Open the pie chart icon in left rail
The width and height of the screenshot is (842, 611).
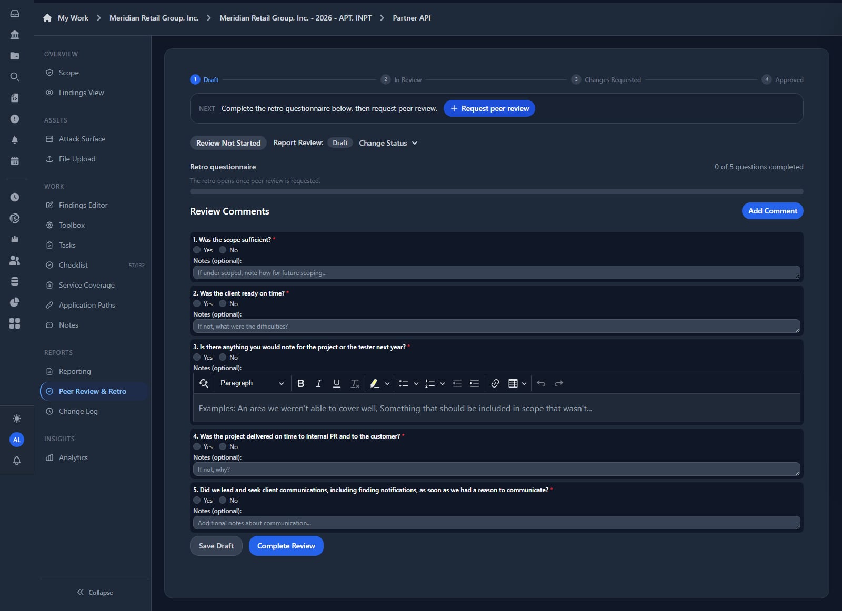click(15, 302)
